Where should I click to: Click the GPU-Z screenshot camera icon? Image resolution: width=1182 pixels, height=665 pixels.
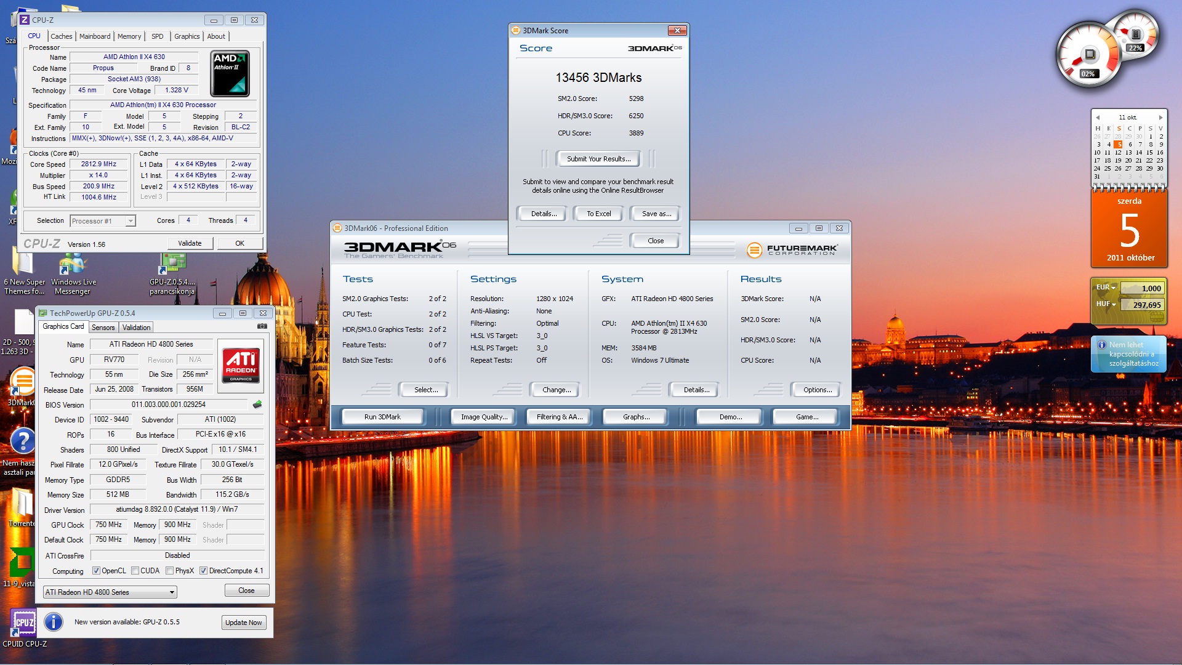click(262, 326)
